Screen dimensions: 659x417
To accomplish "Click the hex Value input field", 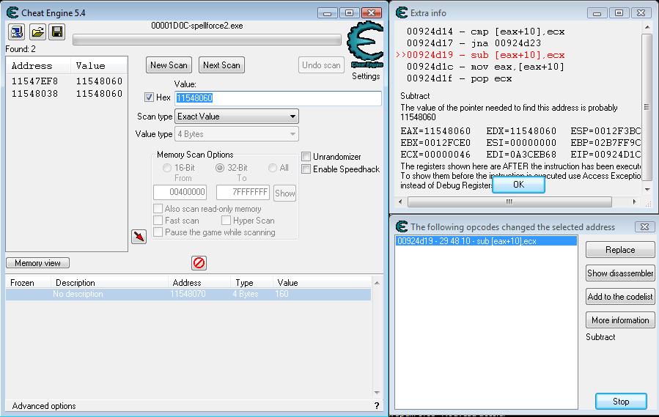I will (279, 98).
